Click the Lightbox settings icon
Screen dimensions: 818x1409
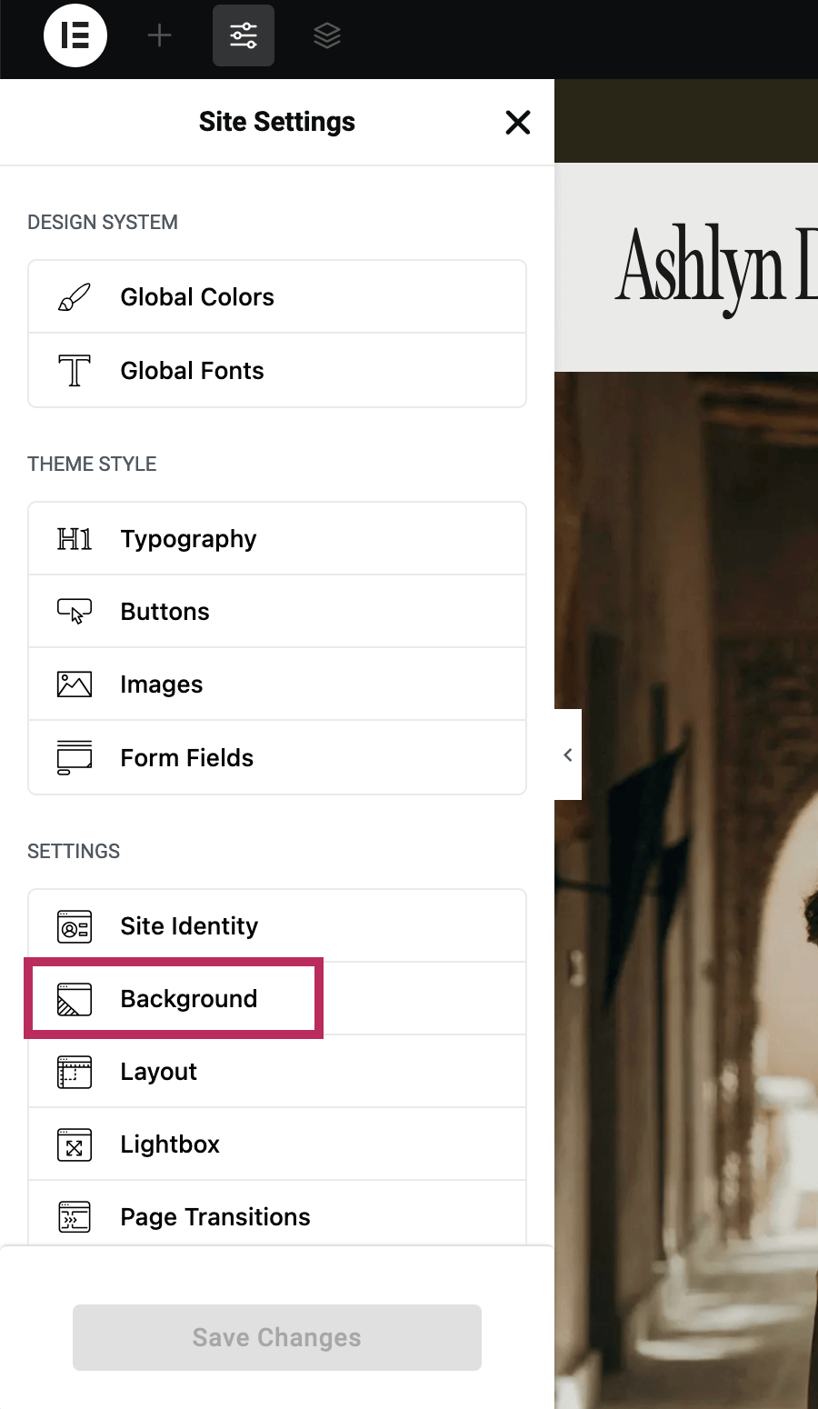click(x=75, y=1144)
